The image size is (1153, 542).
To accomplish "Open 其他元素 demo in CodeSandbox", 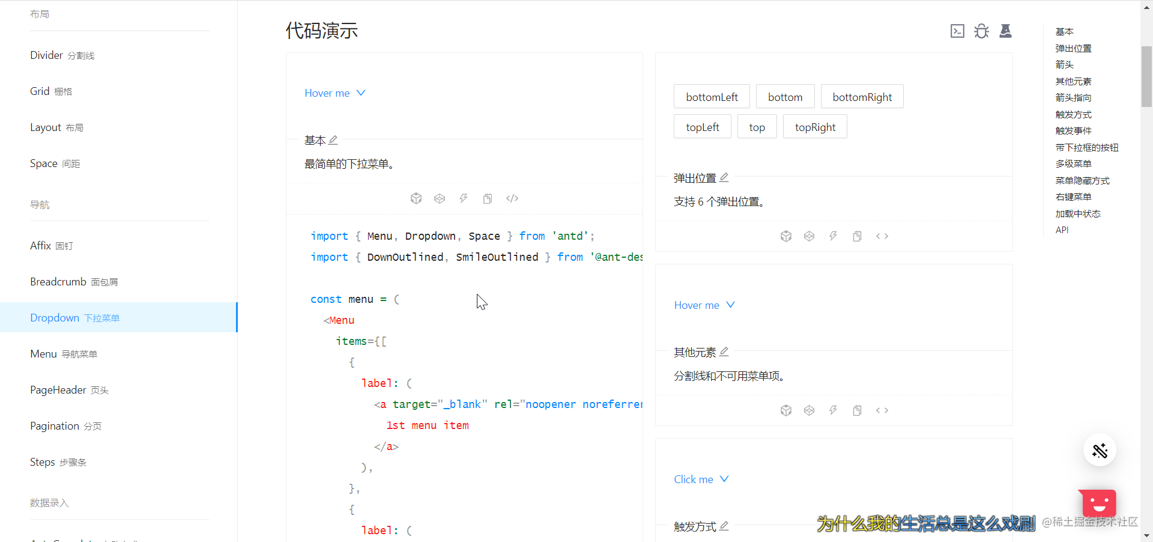I will point(786,410).
